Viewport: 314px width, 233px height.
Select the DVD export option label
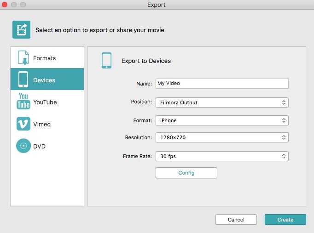tap(39, 146)
